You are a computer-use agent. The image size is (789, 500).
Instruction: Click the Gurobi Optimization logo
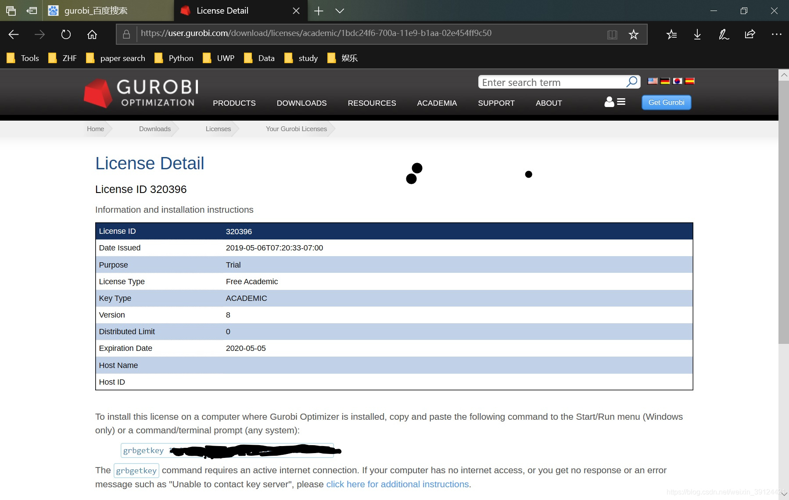141,93
